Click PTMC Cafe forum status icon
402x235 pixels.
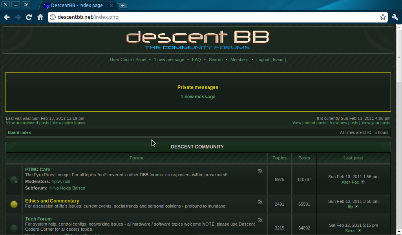click(14, 179)
